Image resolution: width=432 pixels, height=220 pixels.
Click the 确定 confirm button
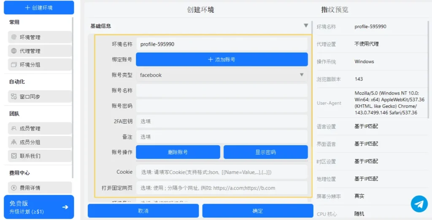coord(258,211)
